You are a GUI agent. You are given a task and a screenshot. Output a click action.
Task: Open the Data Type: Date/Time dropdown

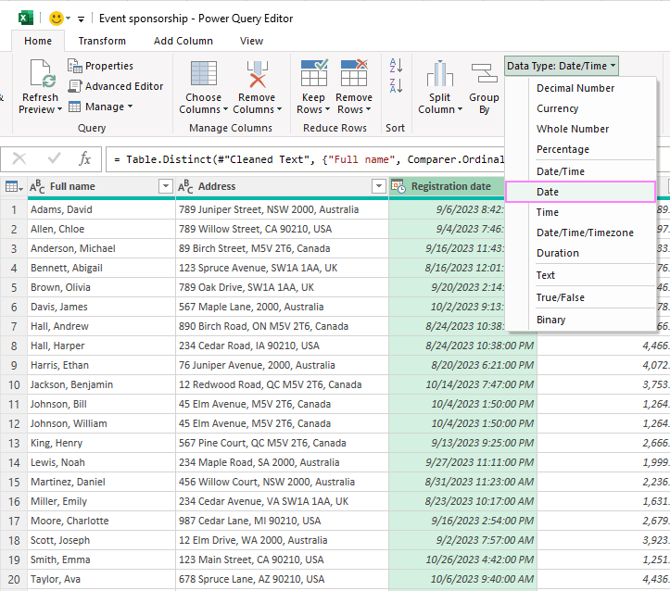(x=561, y=66)
